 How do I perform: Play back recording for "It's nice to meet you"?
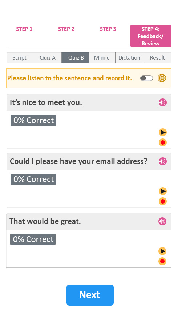point(163,132)
